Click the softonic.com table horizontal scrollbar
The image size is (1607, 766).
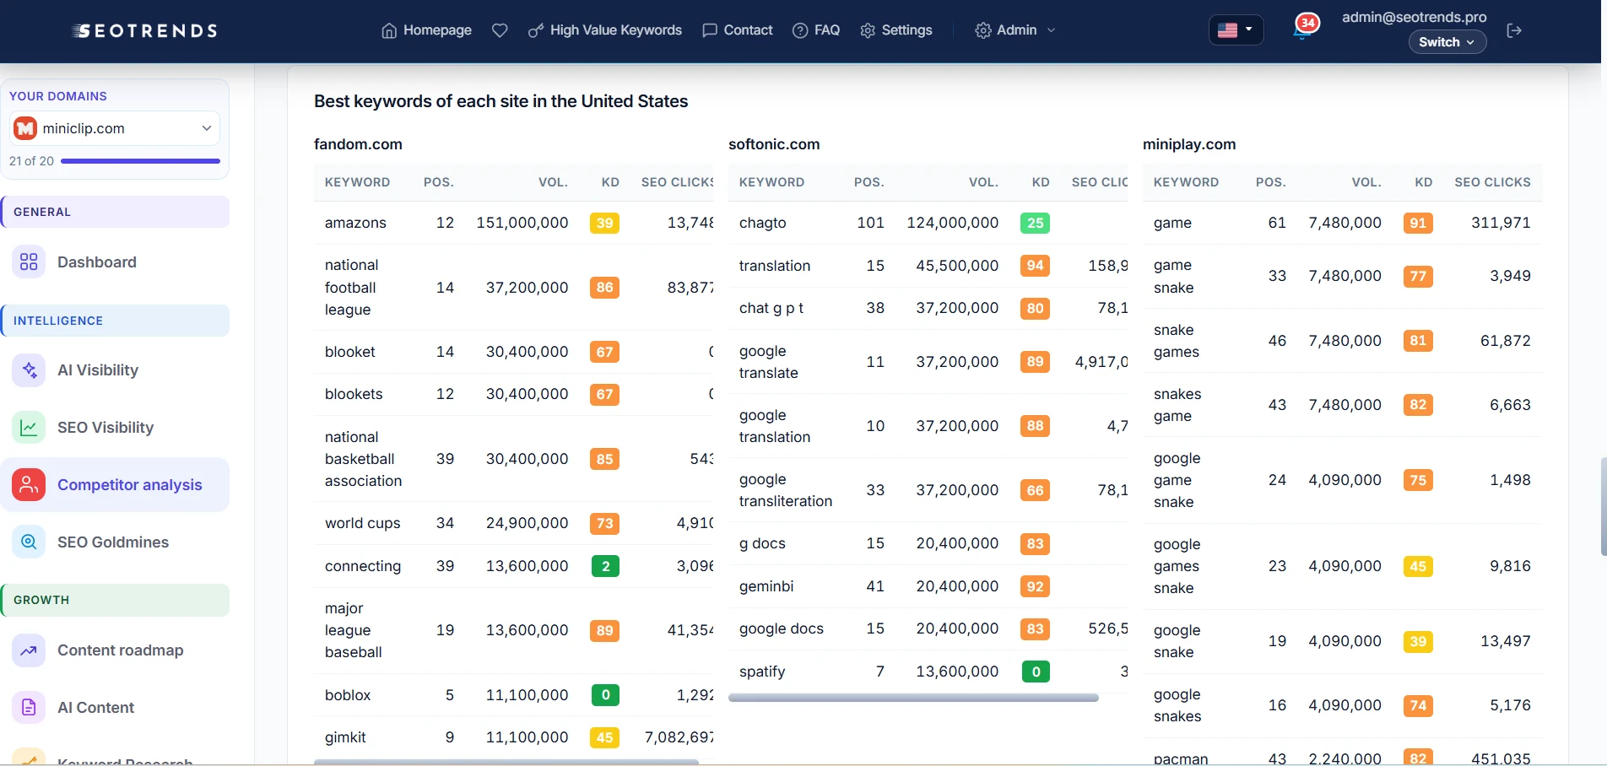(913, 698)
